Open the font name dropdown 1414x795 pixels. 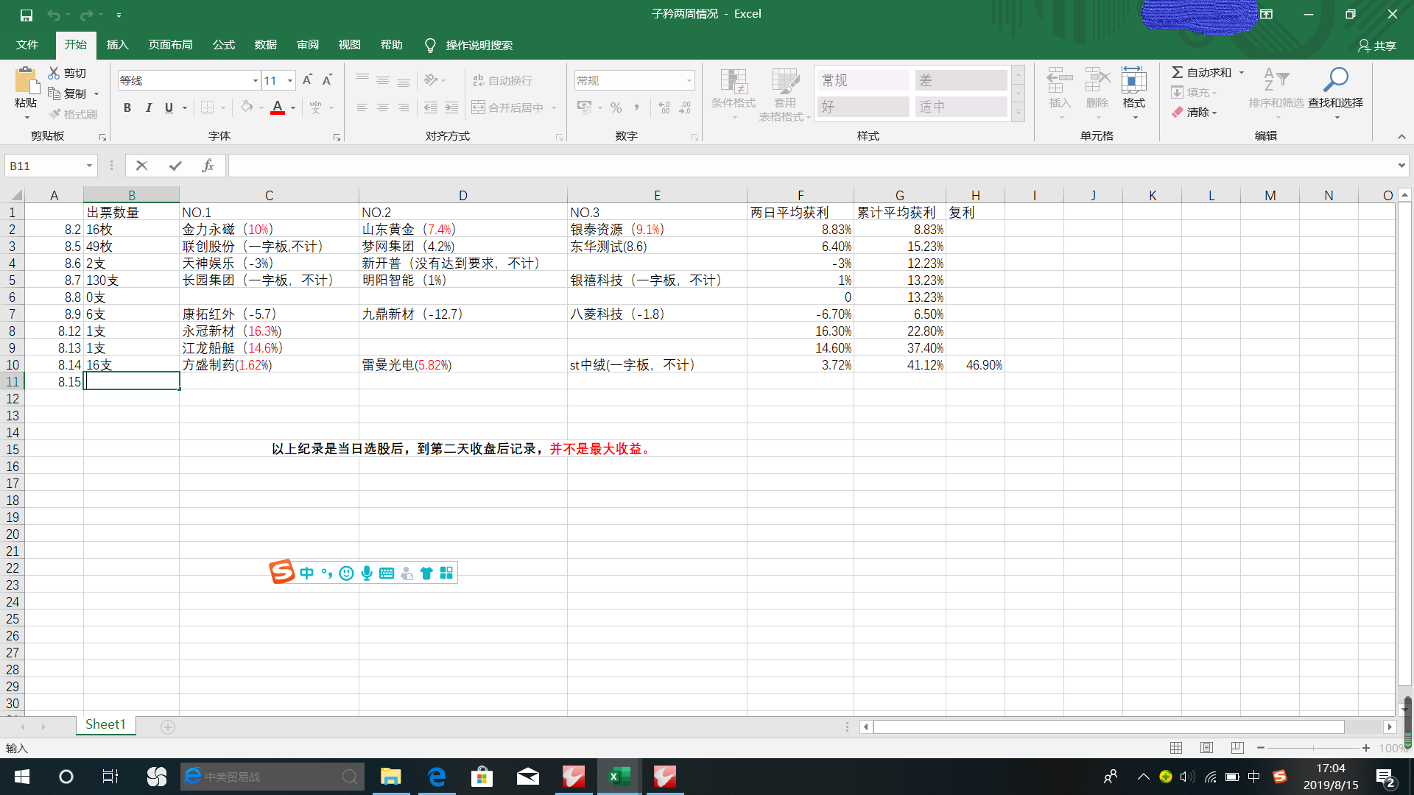coord(255,80)
